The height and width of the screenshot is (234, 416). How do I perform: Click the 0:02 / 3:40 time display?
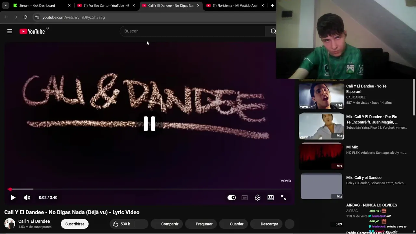[48, 198]
